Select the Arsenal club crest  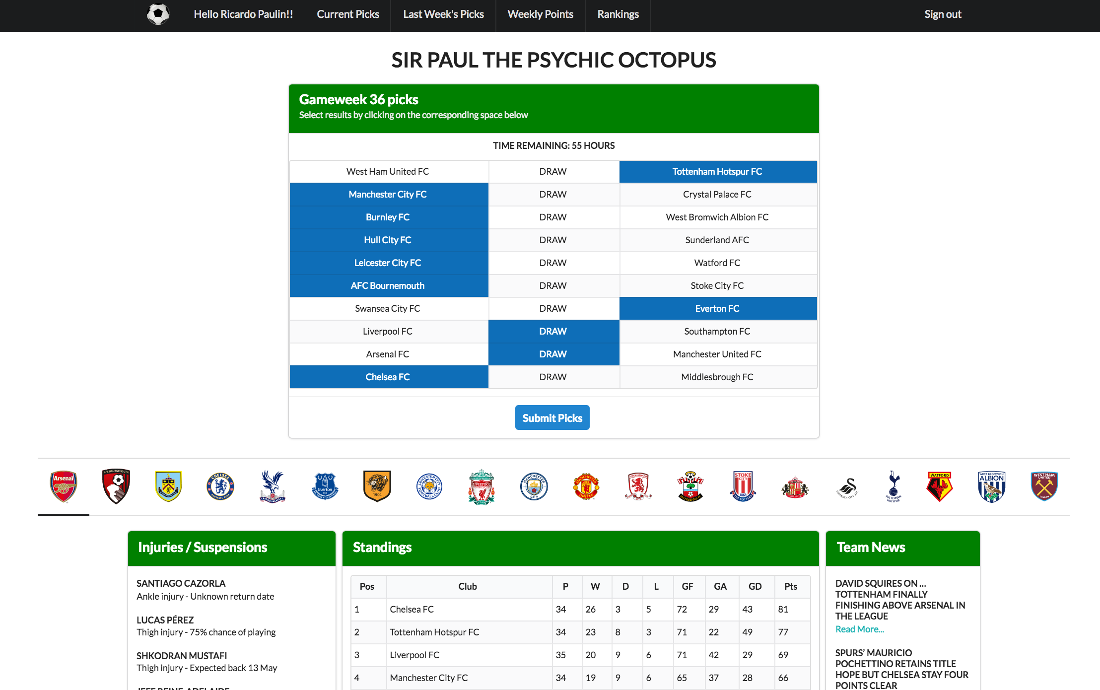click(64, 486)
